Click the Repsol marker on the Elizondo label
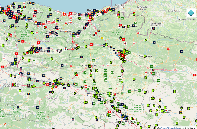 [x=134, y=26]
